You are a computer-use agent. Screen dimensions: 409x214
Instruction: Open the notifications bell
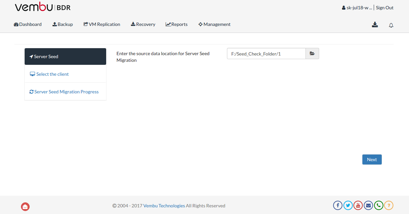pyautogui.click(x=391, y=25)
